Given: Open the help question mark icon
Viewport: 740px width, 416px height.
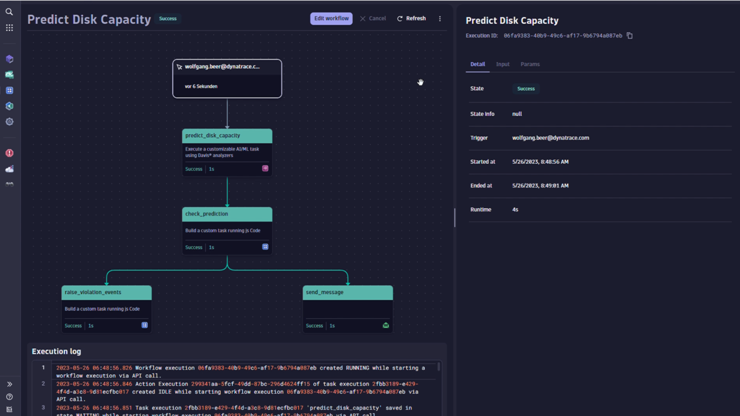Looking at the screenshot, I should point(9,397).
